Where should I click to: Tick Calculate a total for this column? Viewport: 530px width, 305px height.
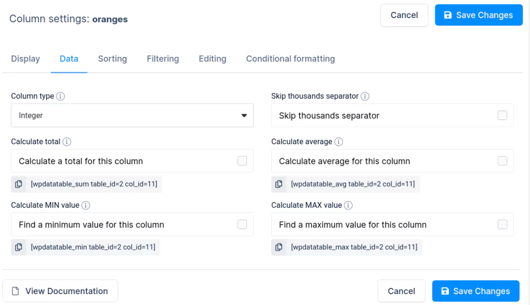point(242,161)
